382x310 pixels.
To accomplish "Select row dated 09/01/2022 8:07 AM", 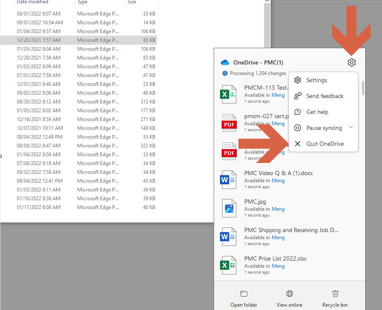I will (x=78, y=14).
